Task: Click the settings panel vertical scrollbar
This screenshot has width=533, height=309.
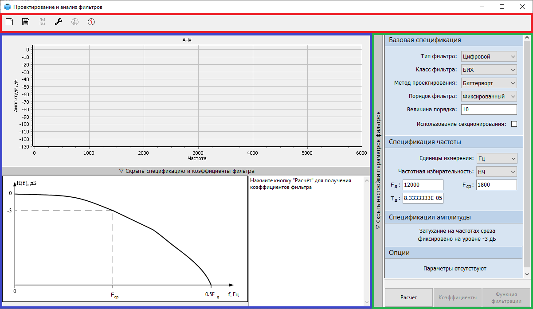Action: [527, 155]
